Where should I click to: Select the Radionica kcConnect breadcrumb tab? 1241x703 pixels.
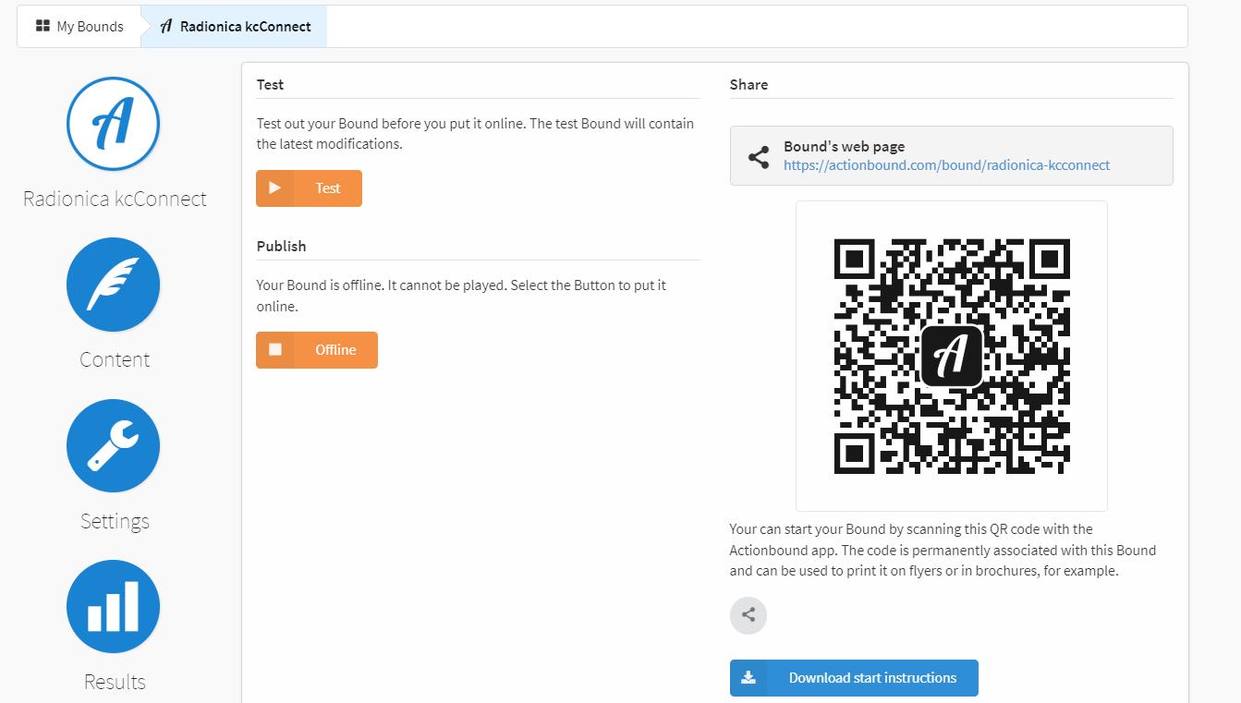235,27
